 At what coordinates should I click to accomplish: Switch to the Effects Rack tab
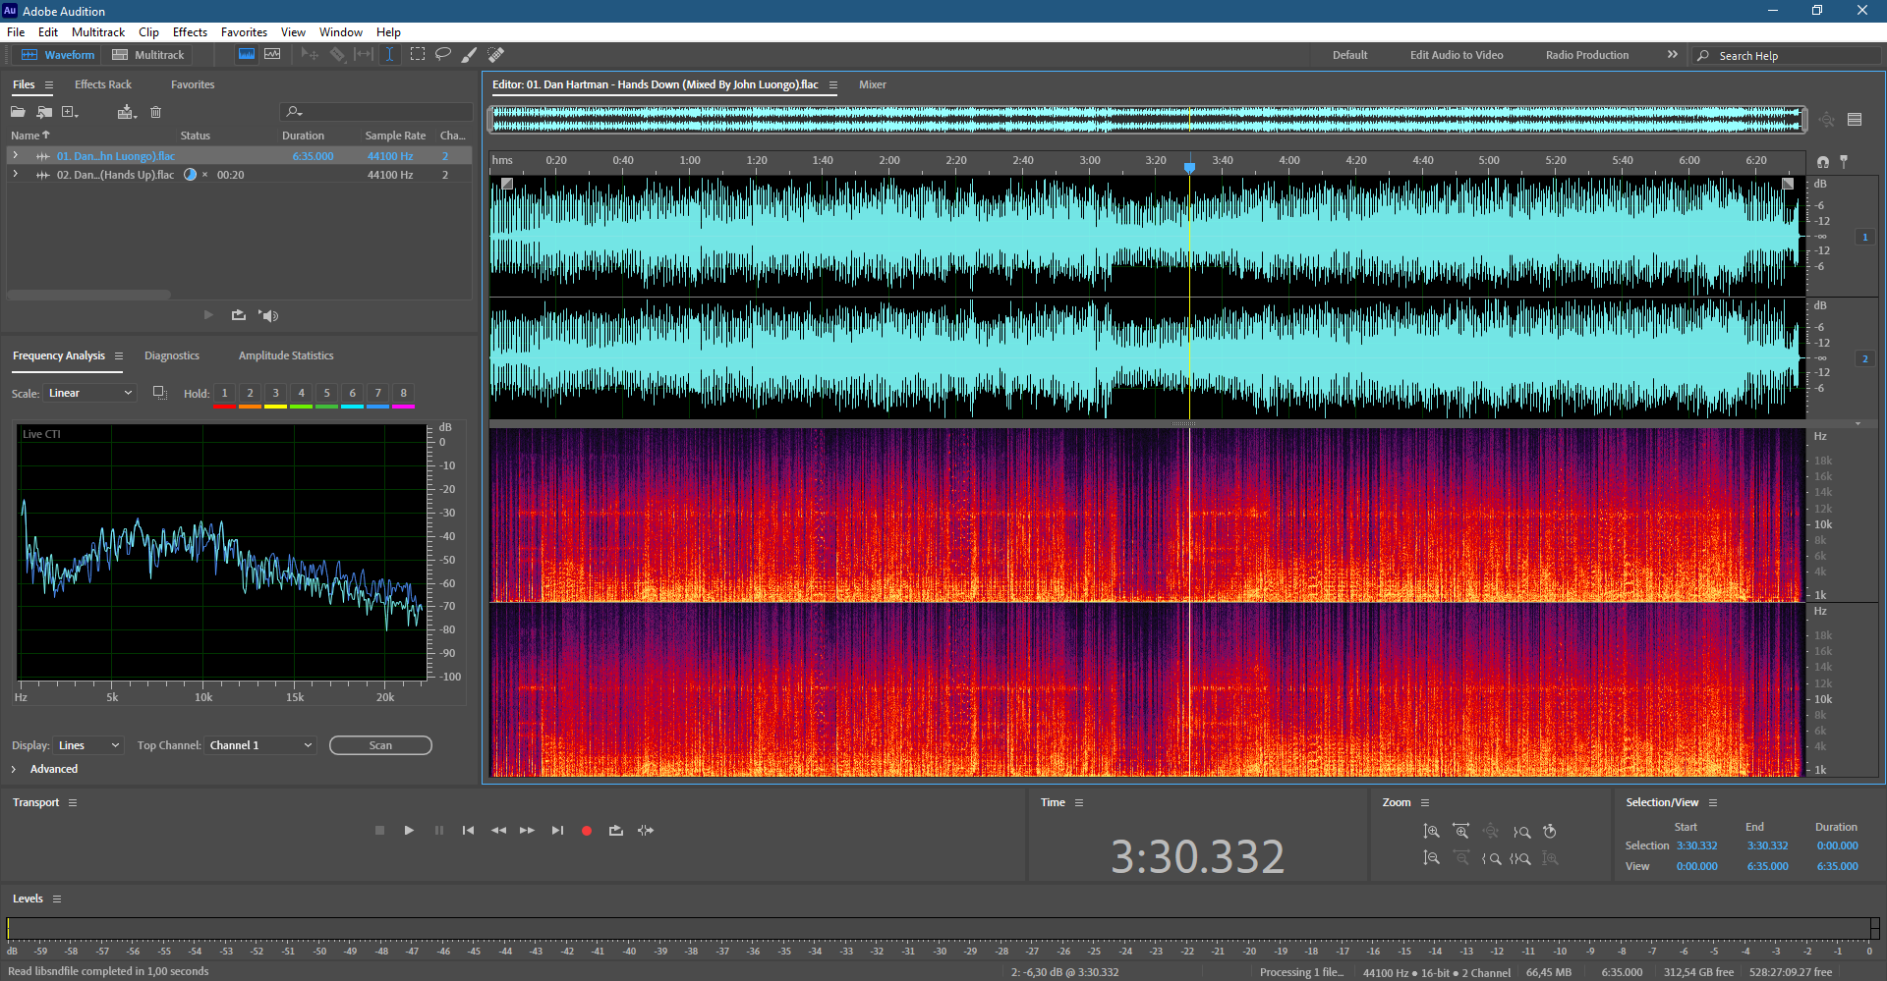103,84
